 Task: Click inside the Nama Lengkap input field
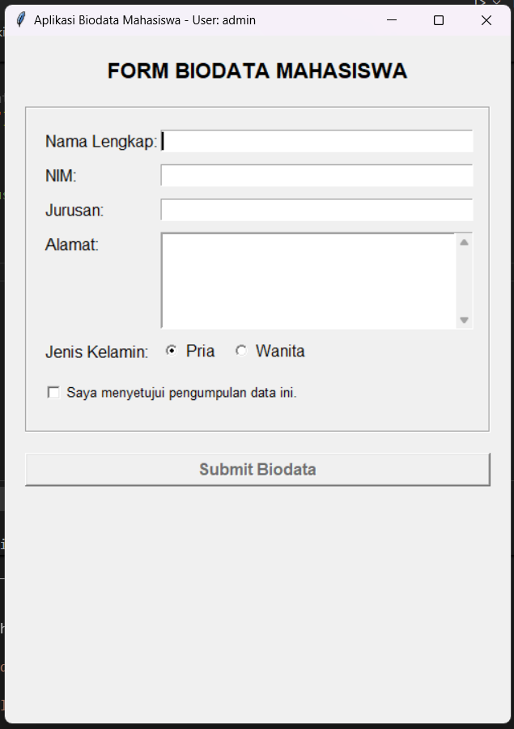[316, 141]
